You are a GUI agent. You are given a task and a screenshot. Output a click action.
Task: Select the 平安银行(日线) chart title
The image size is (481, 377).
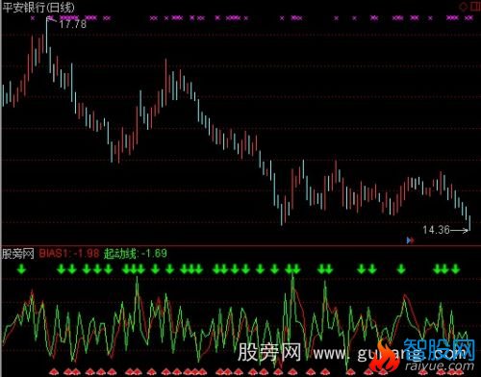(38, 7)
